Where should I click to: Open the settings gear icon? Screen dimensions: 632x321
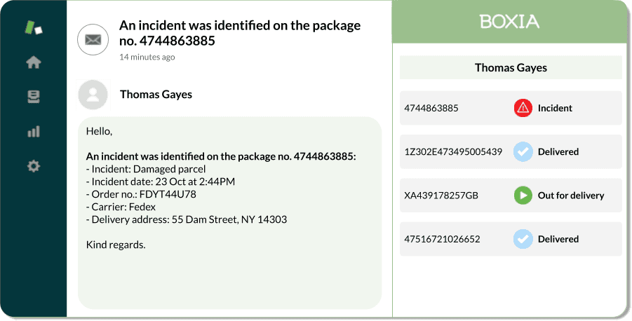pos(34,166)
